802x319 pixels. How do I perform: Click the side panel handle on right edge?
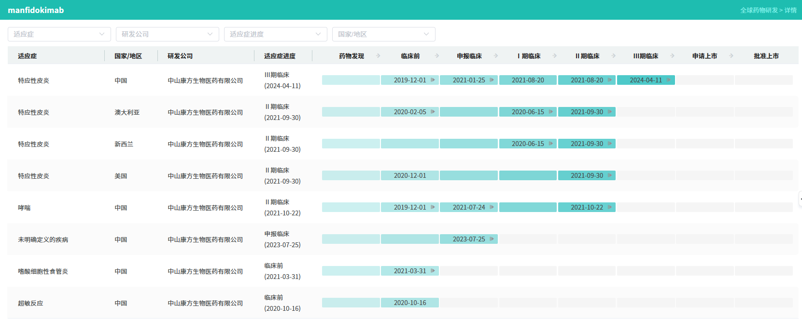(800, 199)
